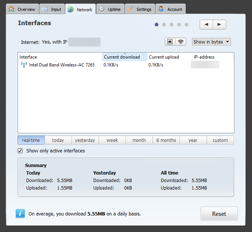Click the previous page arrow button
Image resolution: width=252 pixels, height=232 pixels.
[206, 25]
